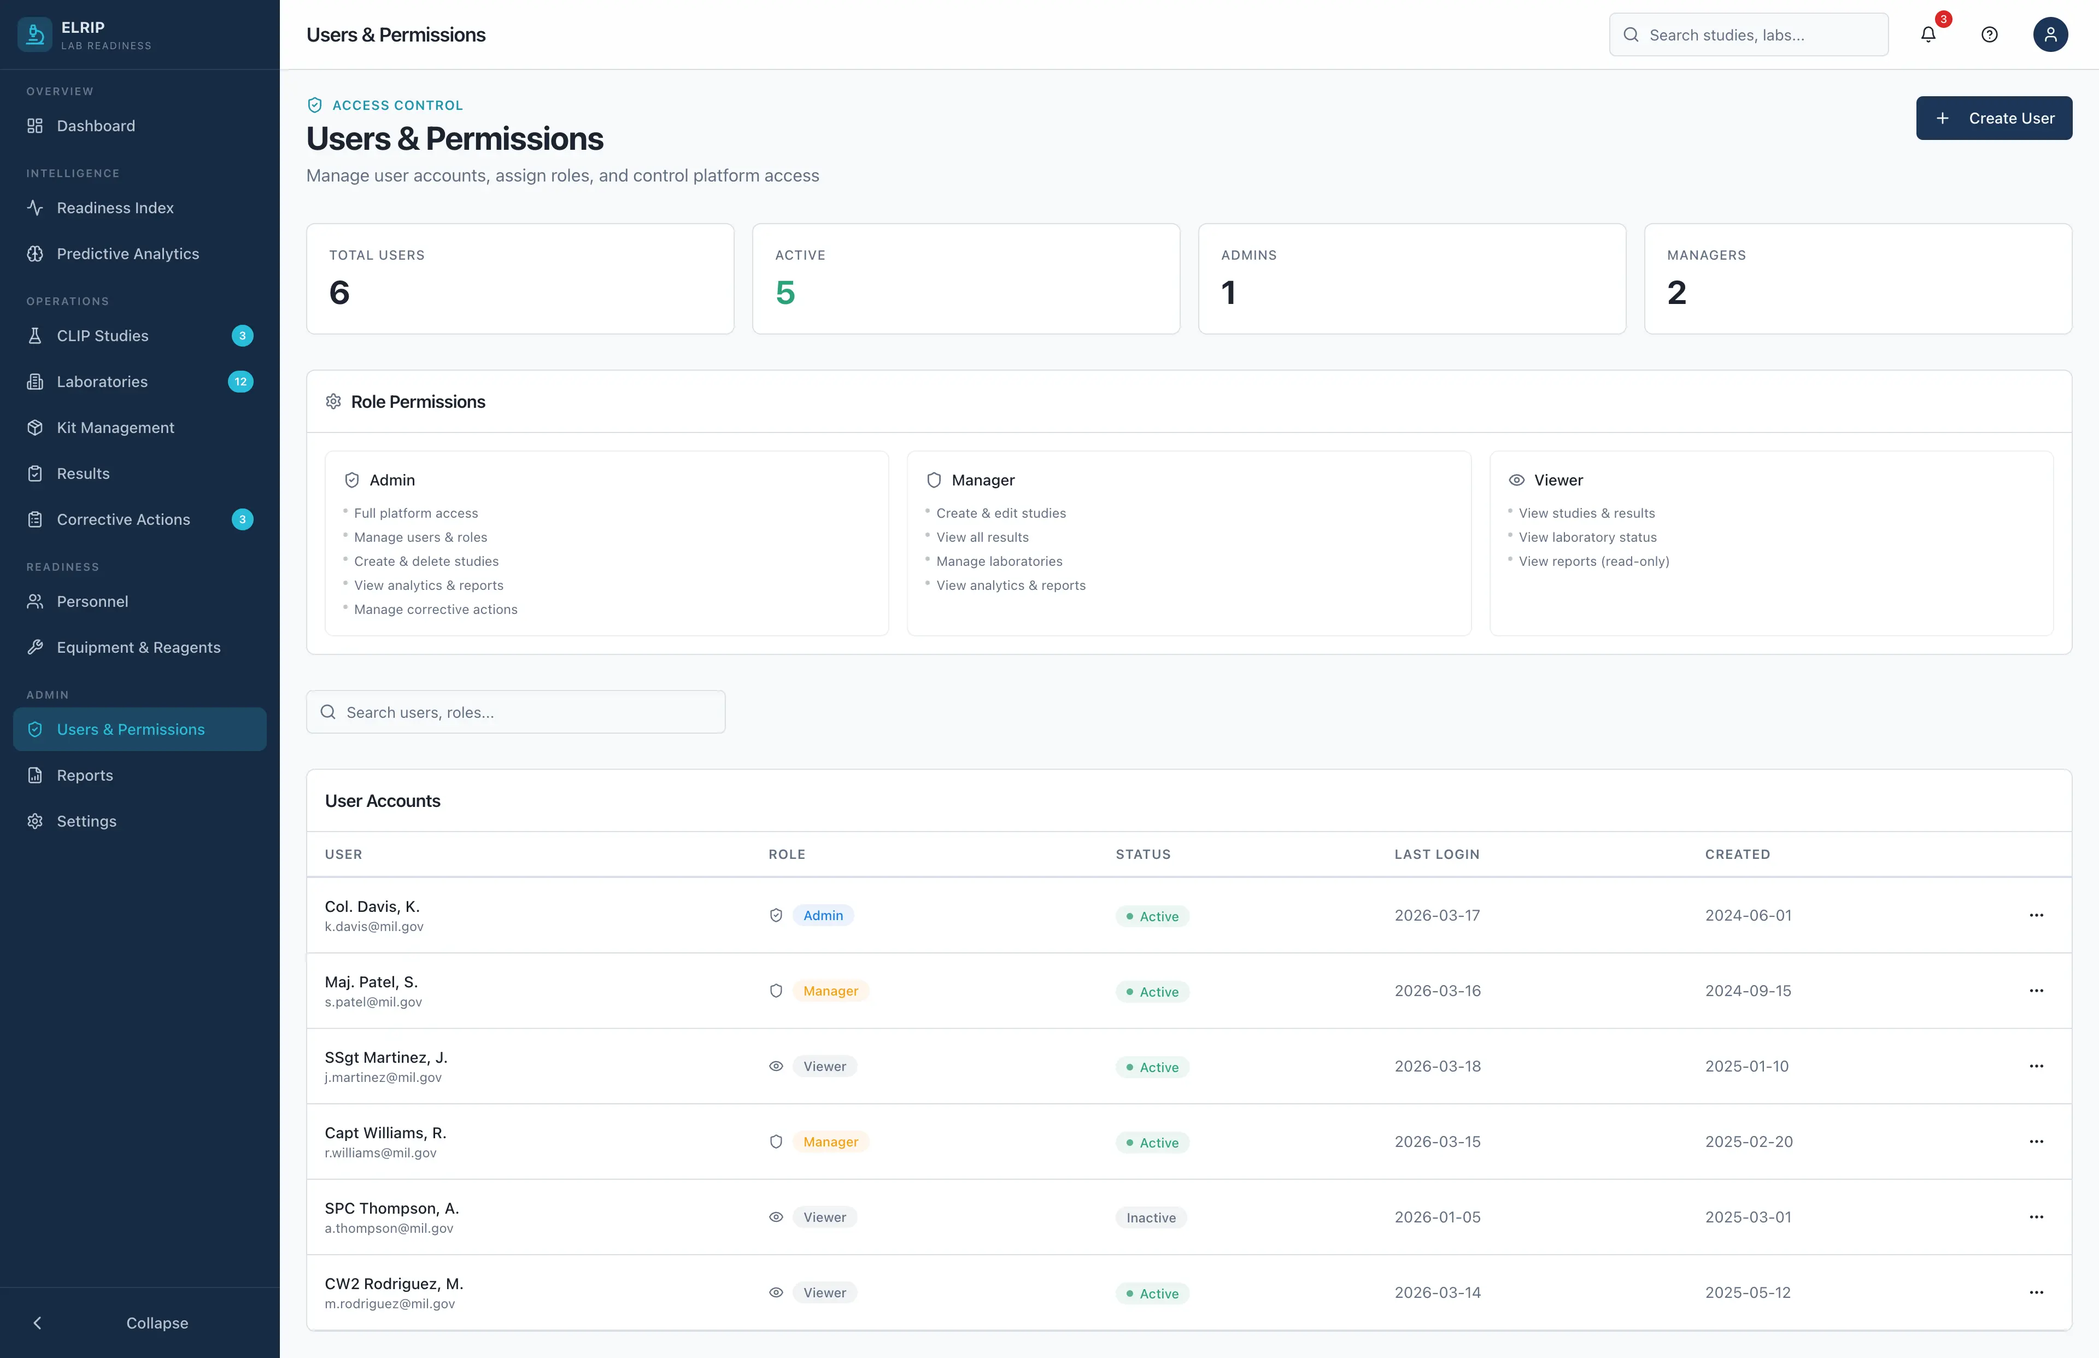Open the help question mark icon
This screenshot has width=2099, height=1358.
click(x=1989, y=34)
